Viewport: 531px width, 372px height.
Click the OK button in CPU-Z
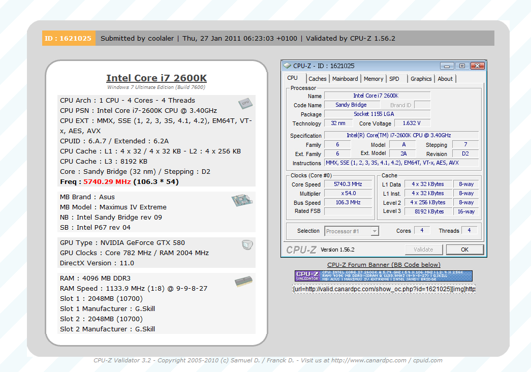point(464,250)
